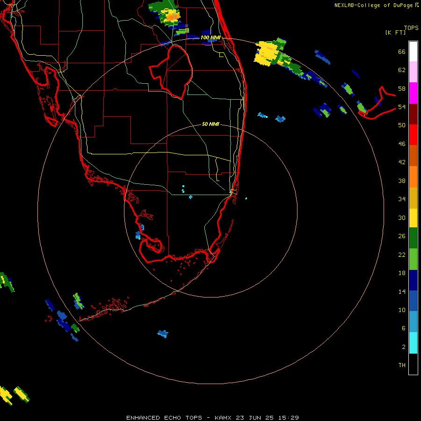
Task: Select the gold 38 kft legend swatch
Action: [413, 198]
